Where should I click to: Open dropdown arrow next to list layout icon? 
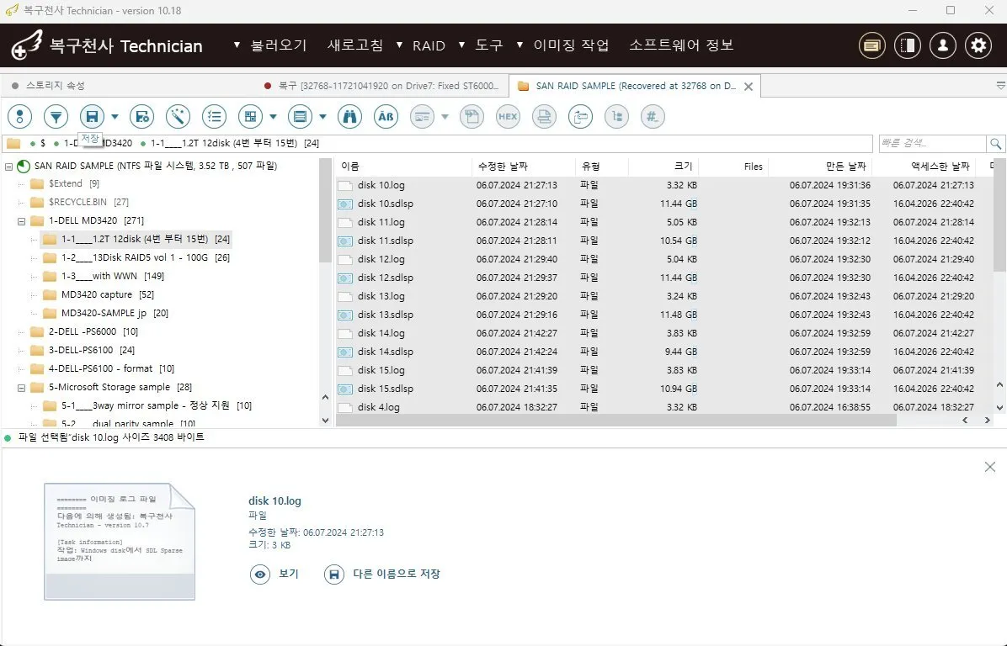(323, 117)
